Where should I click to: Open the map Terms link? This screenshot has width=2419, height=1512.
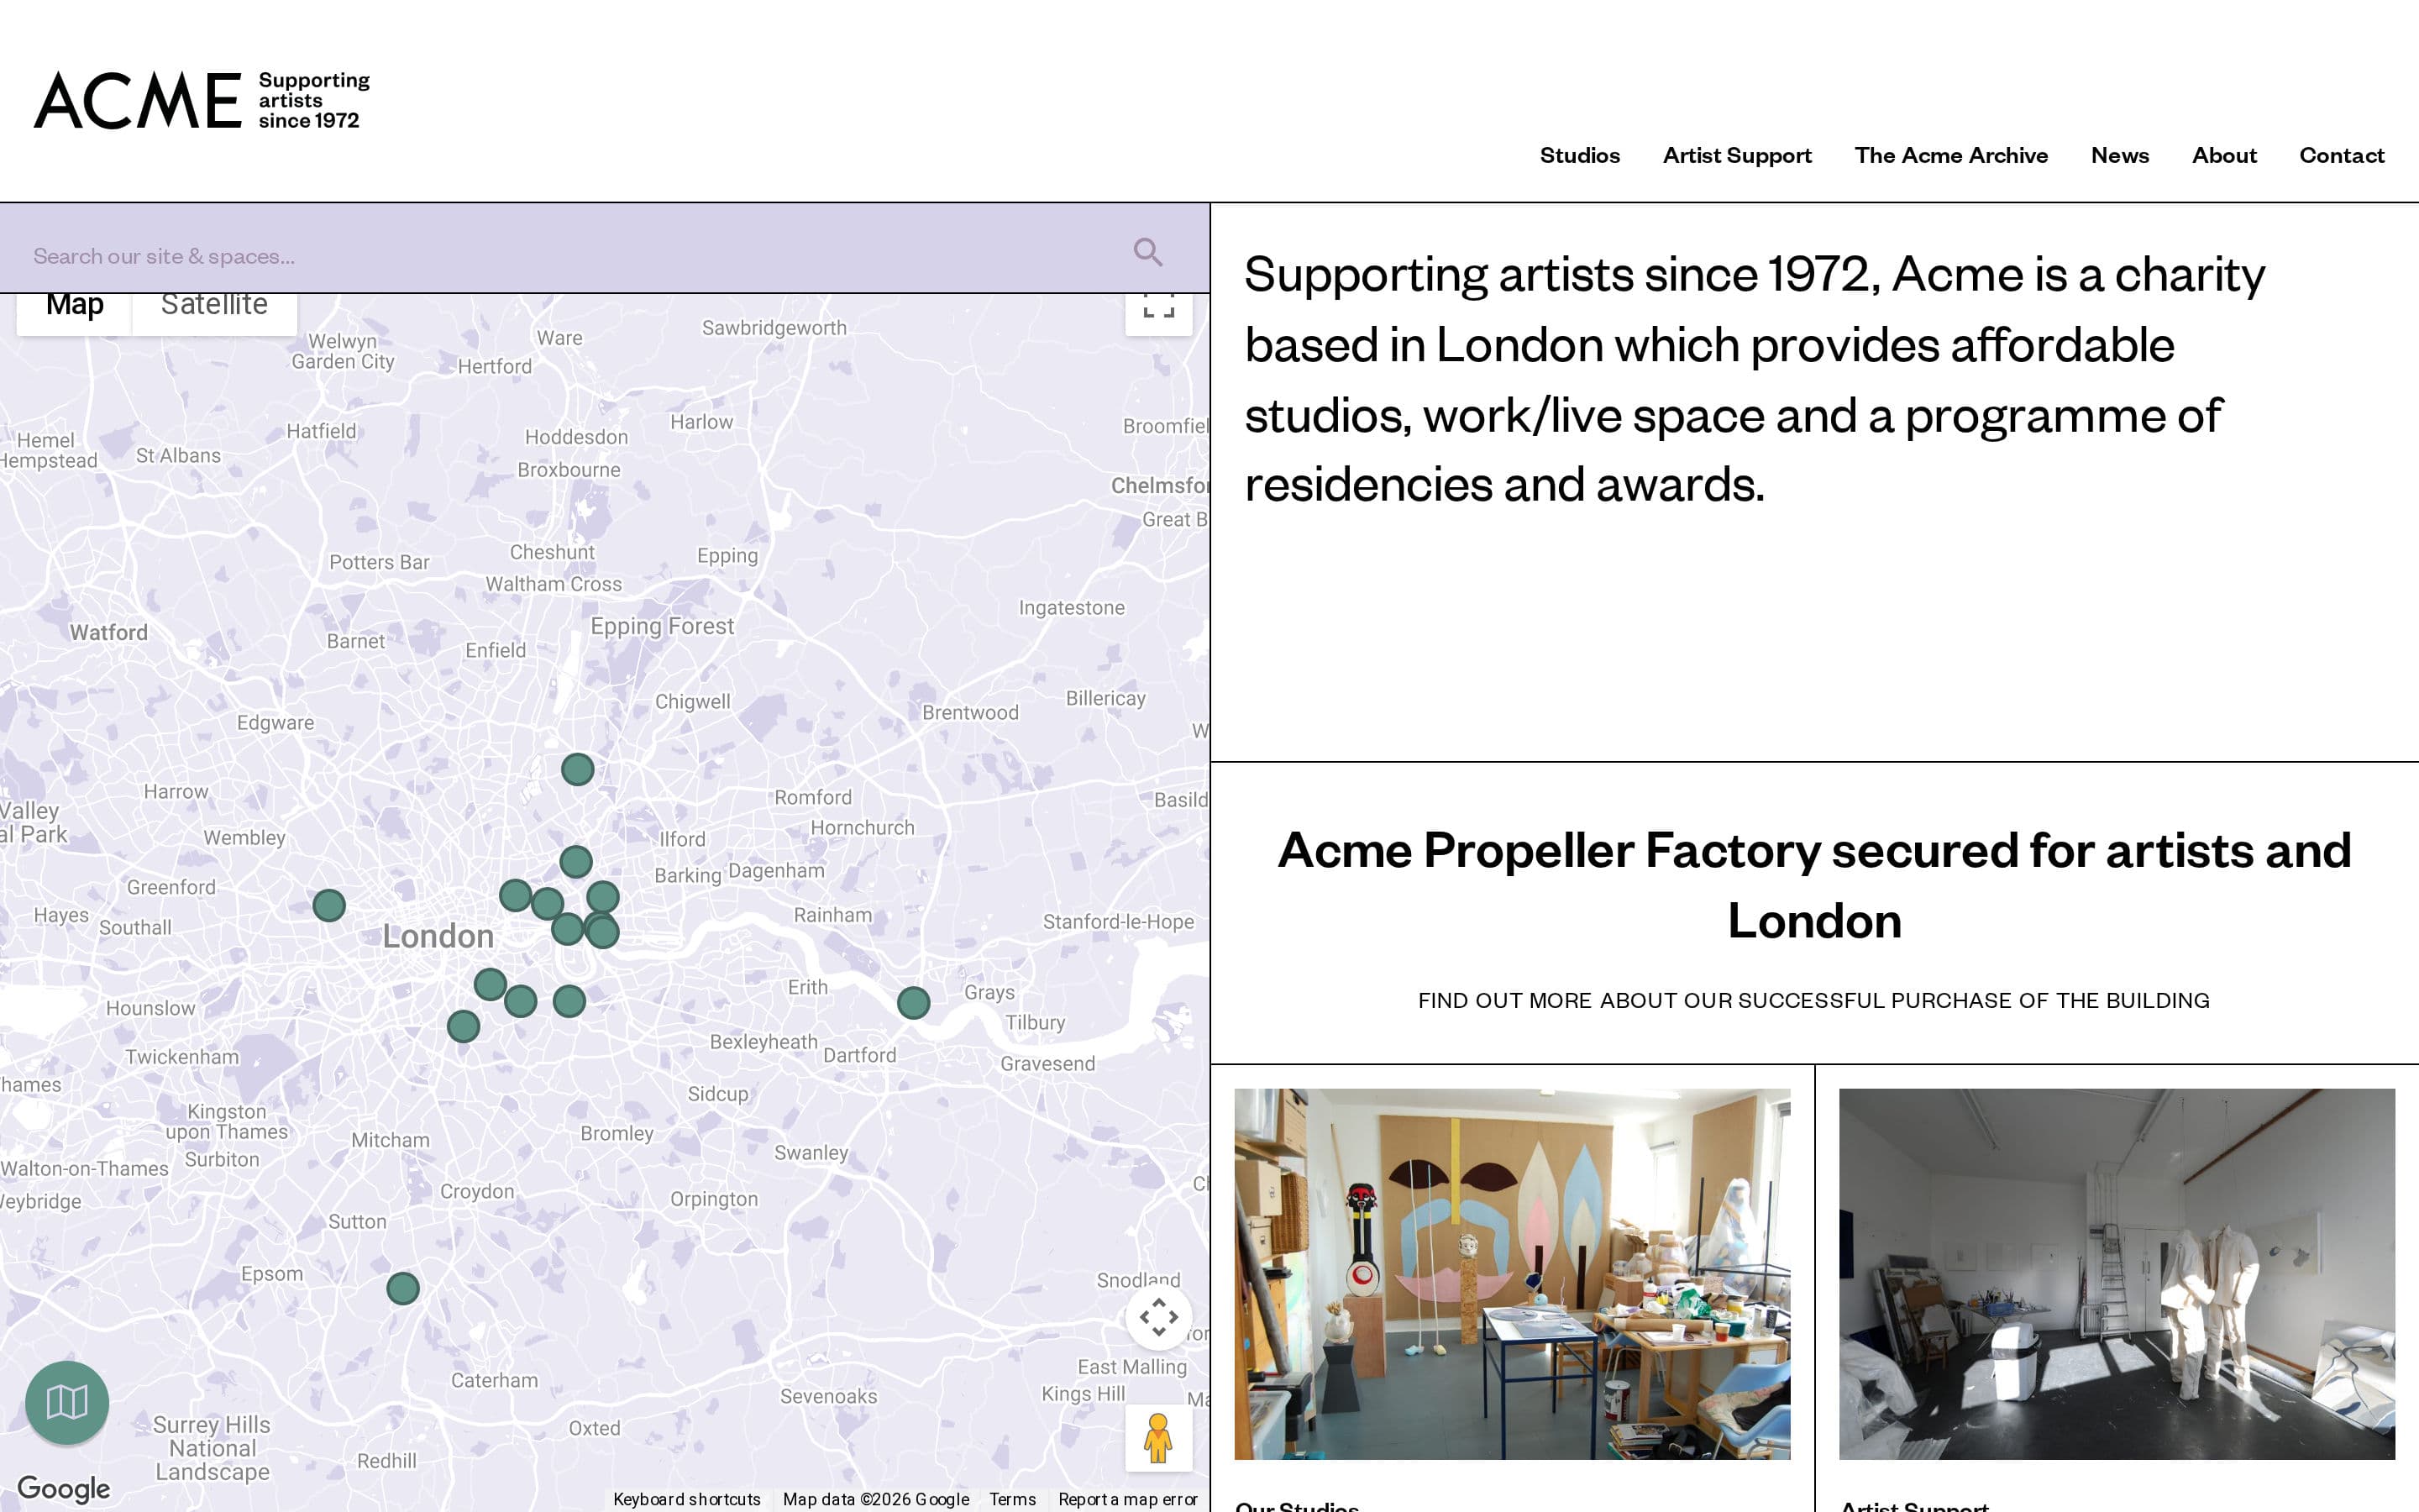[x=1013, y=1499]
